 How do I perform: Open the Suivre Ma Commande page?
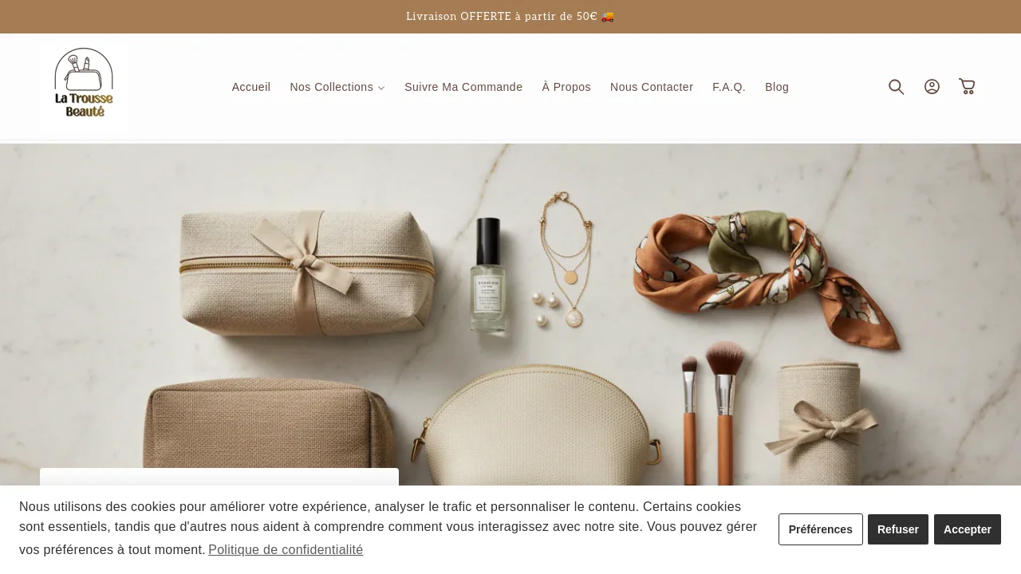463,87
